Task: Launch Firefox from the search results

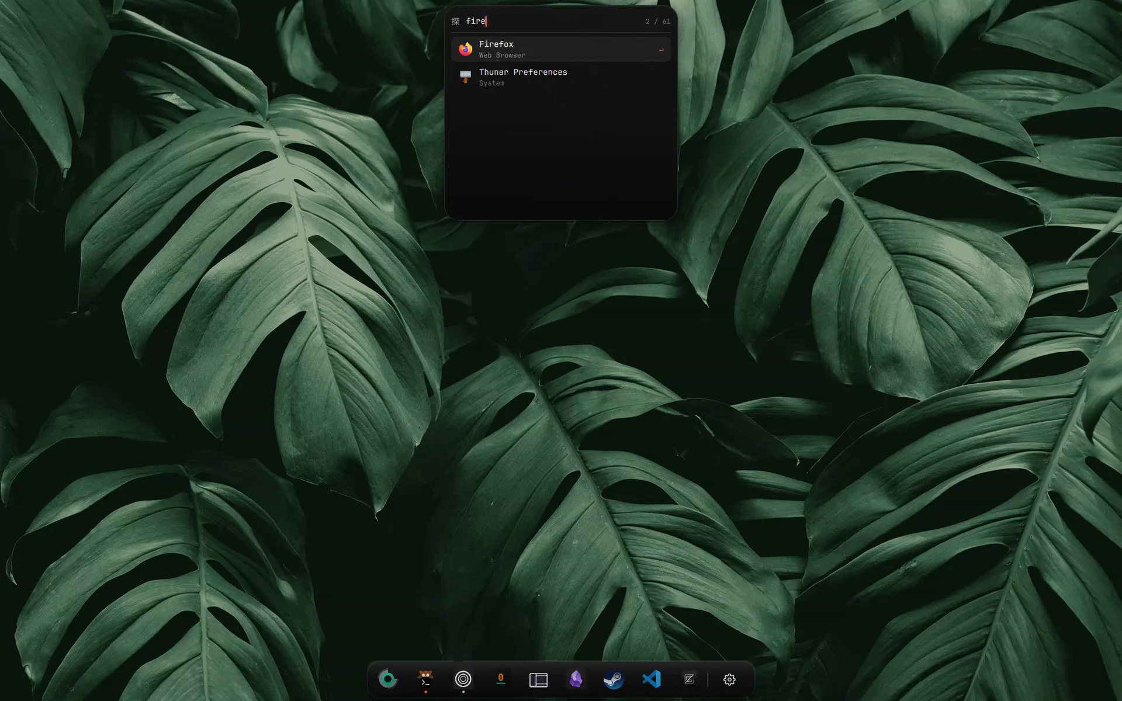Action: 560,49
